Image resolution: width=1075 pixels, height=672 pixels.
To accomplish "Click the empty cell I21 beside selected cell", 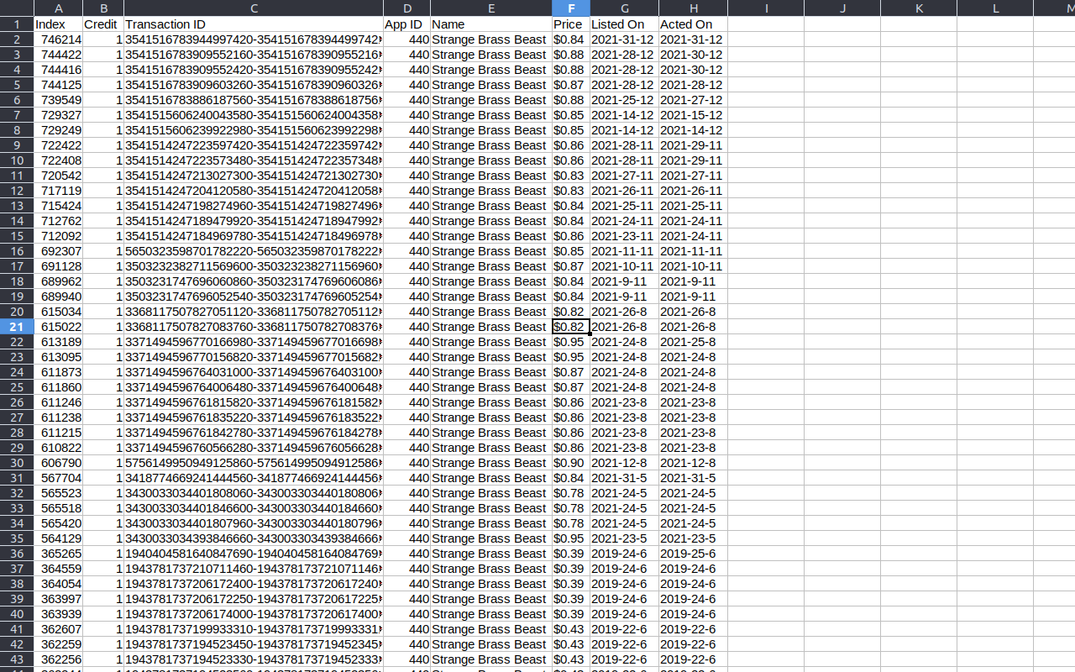I will pyautogui.click(x=765, y=327).
